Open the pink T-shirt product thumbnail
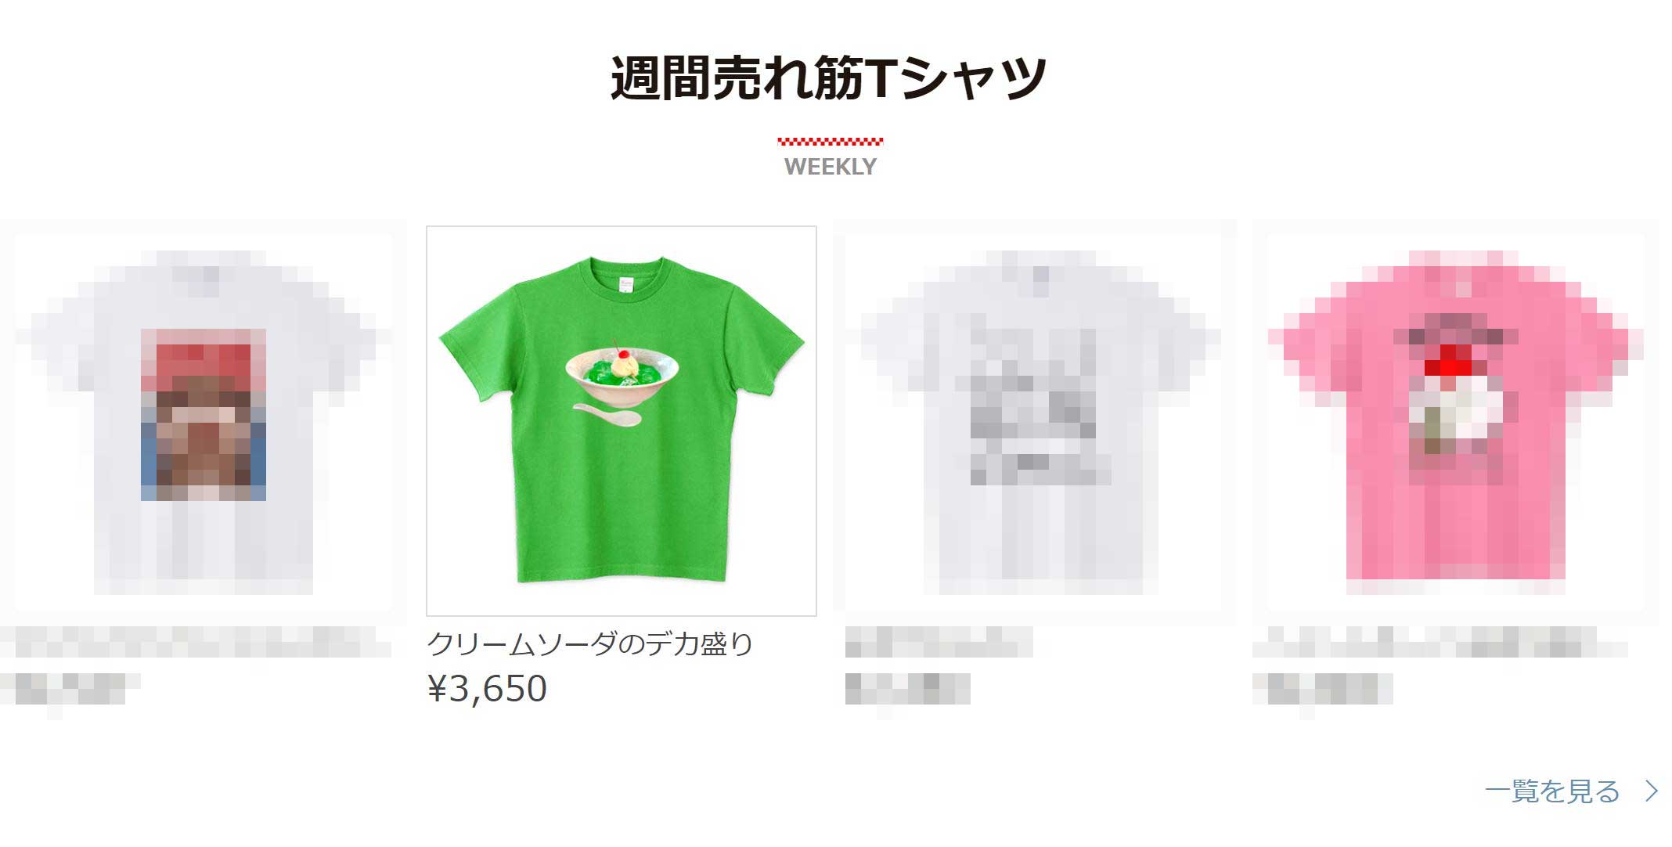This screenshot has height=847, width=1672. click(x=1455, y=421)
